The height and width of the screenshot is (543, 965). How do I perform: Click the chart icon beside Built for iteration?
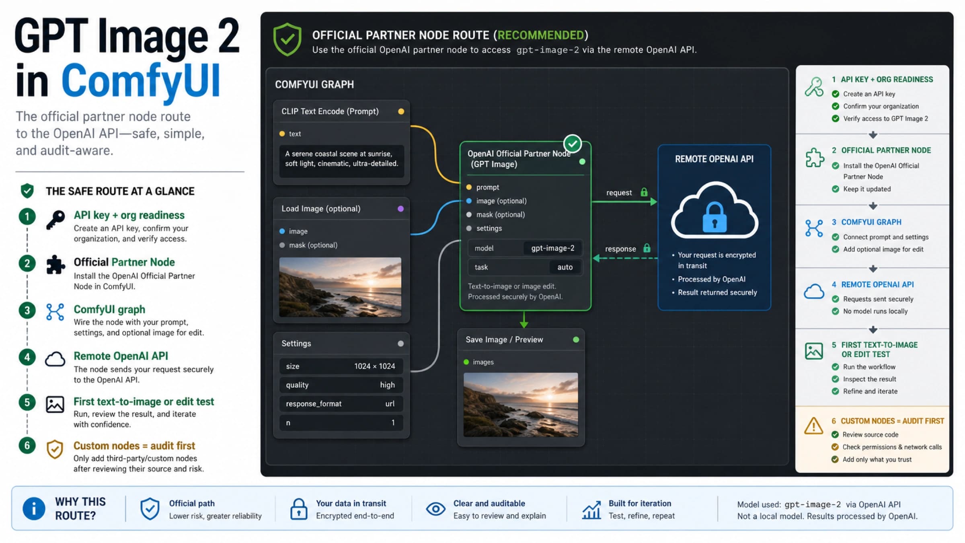(592, 510)
